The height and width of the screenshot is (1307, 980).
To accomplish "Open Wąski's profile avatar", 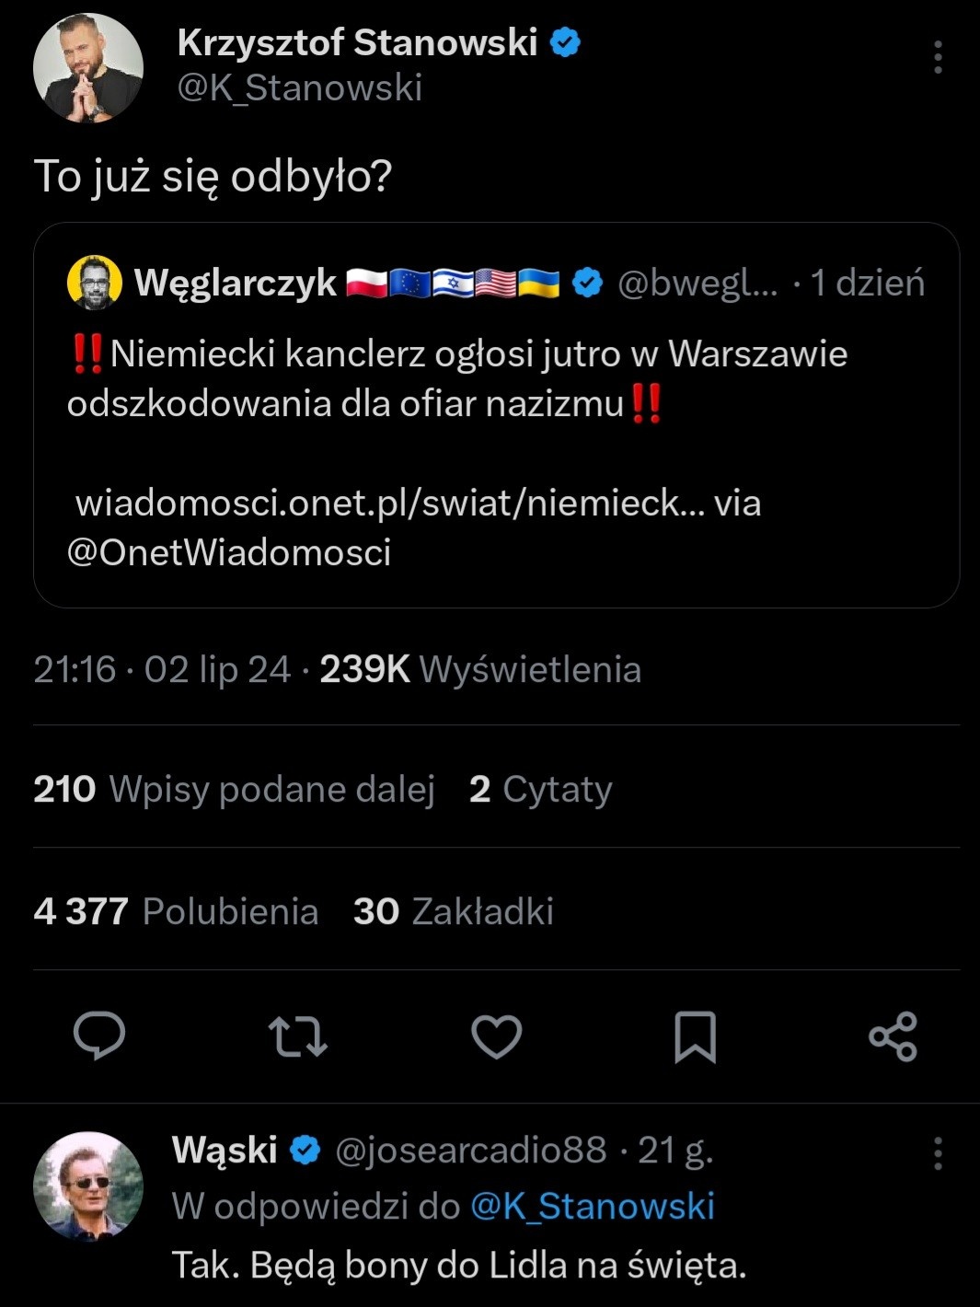I will tap(88, 1186).
